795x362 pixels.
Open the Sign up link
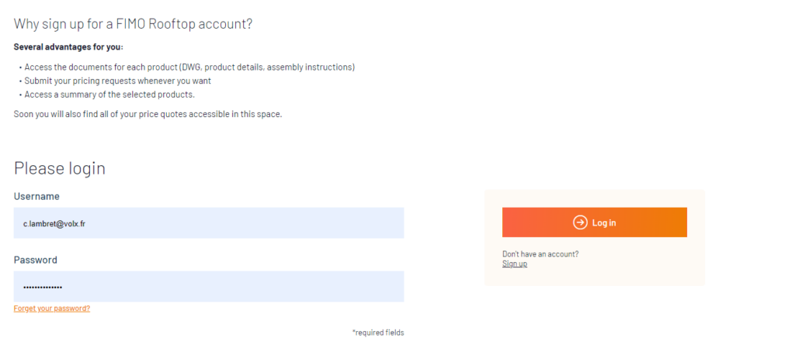pyautogui.click(x=515, y=264)
